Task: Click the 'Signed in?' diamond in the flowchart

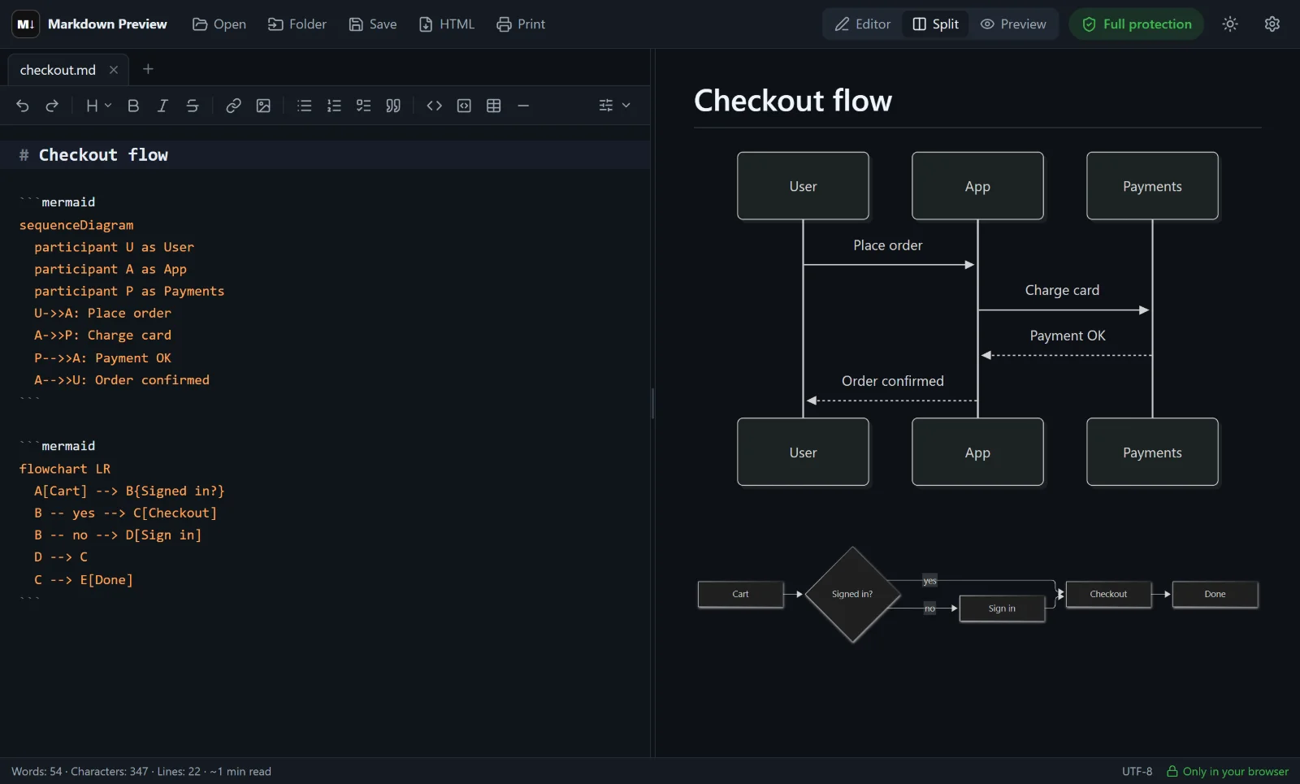Action: [x=852, y=594]
